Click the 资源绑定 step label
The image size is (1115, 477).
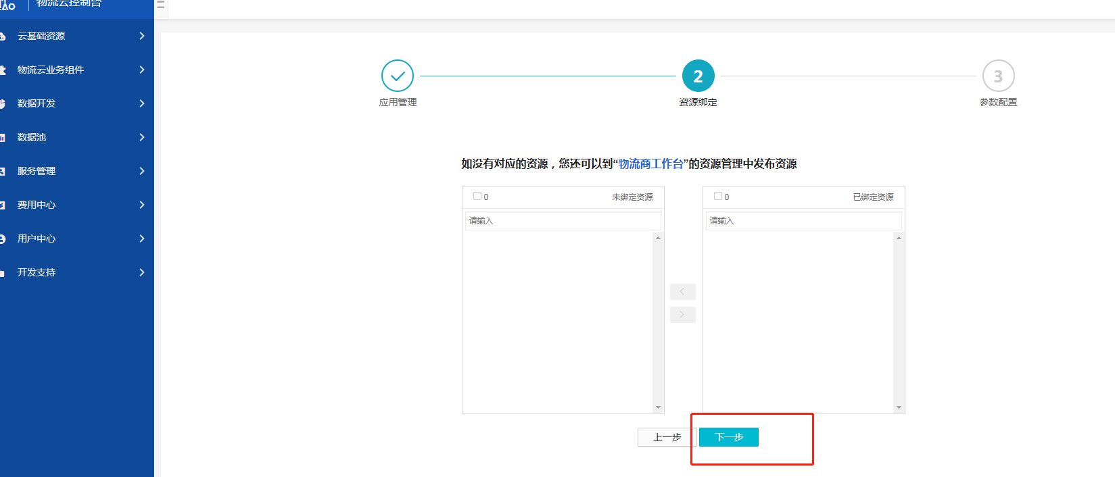point(698,102)
